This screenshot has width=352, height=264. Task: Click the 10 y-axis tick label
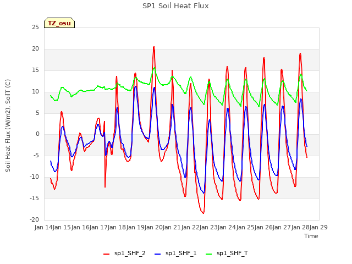point(35,91)
